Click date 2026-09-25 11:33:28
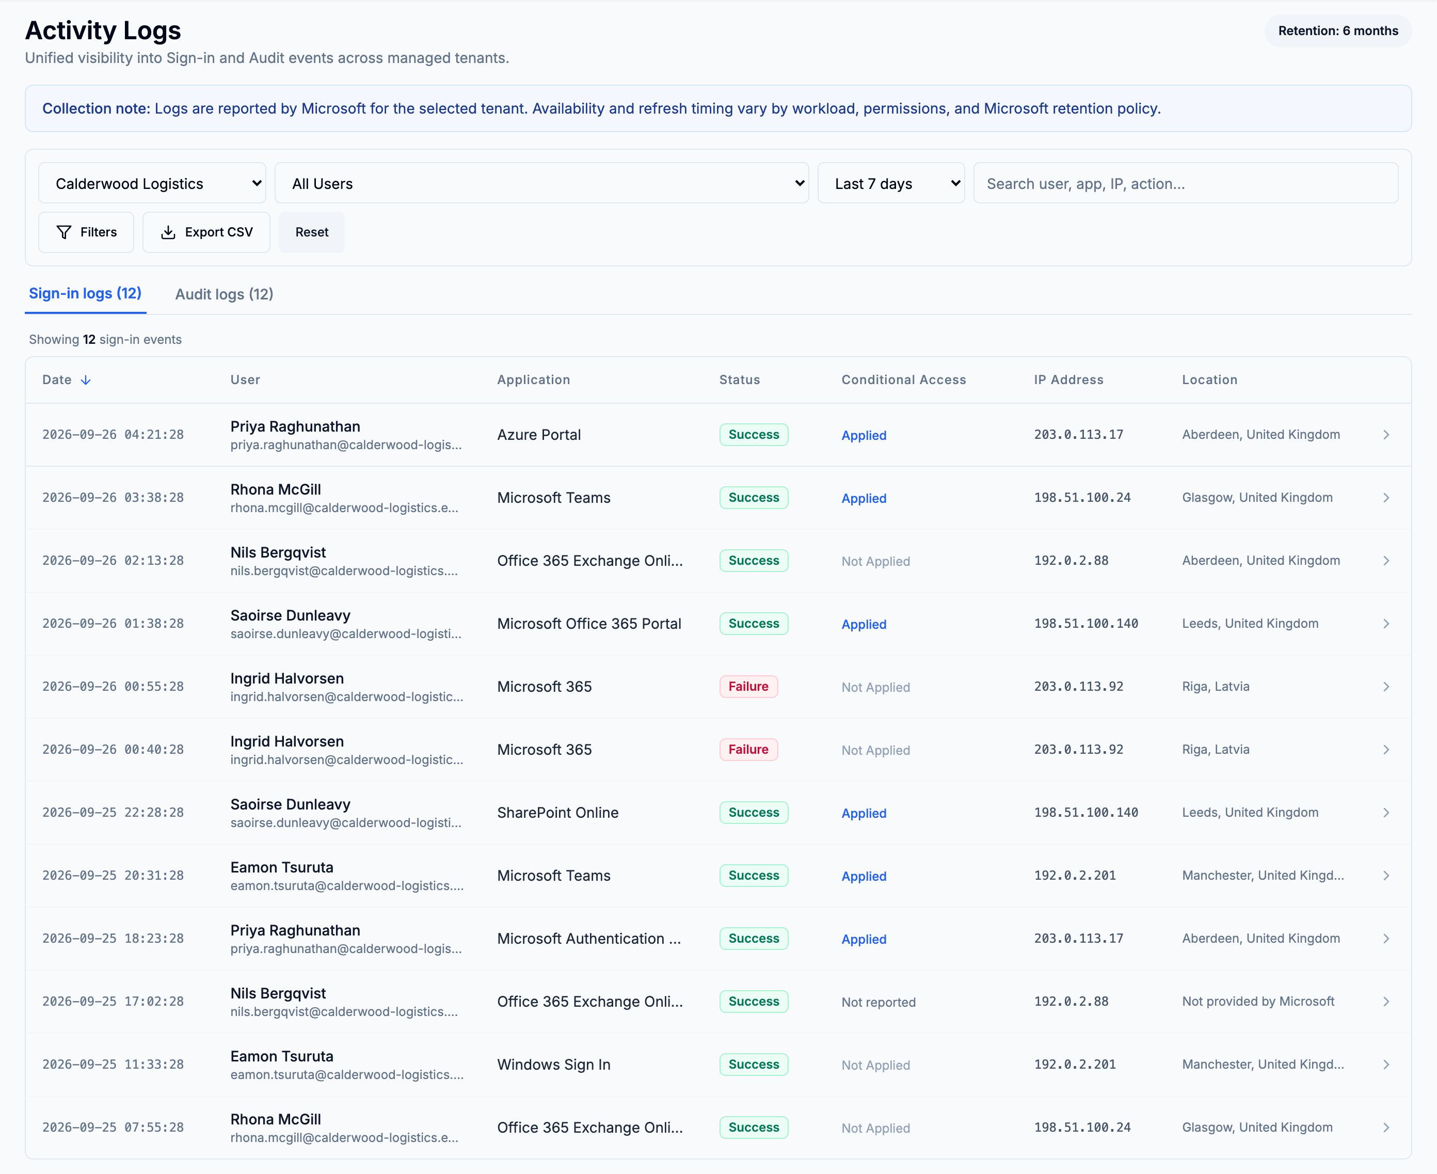Image resolution: width=1437 pixels, height=1174 pixels. 113,1065
